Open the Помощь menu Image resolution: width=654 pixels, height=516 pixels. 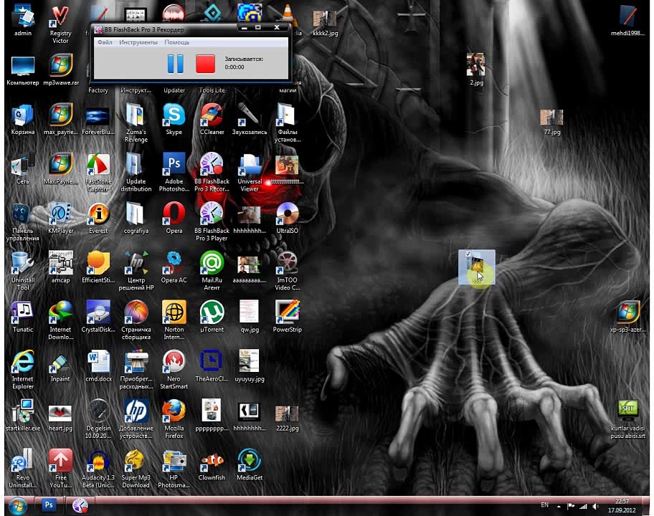[x=177, y=42]
